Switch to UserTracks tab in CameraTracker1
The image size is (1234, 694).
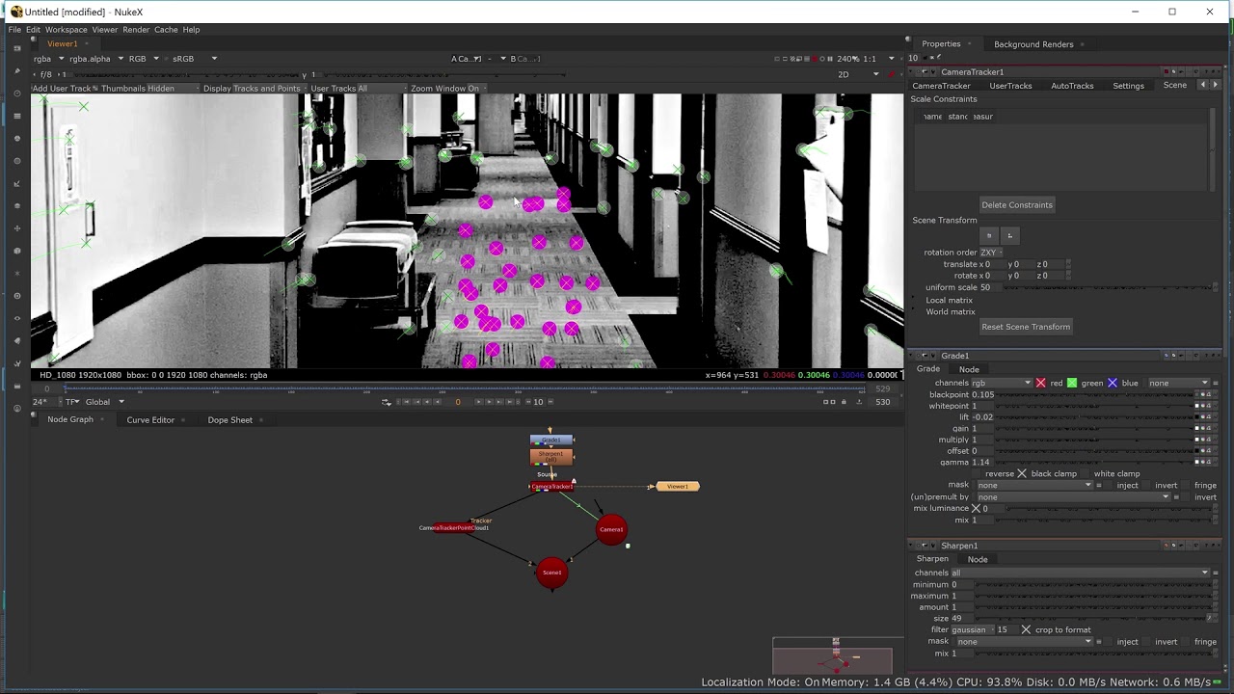[1010, 86]
